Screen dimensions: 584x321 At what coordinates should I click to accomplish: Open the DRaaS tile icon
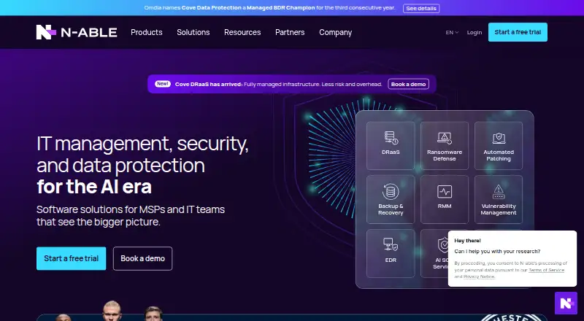tap(391, 138)
